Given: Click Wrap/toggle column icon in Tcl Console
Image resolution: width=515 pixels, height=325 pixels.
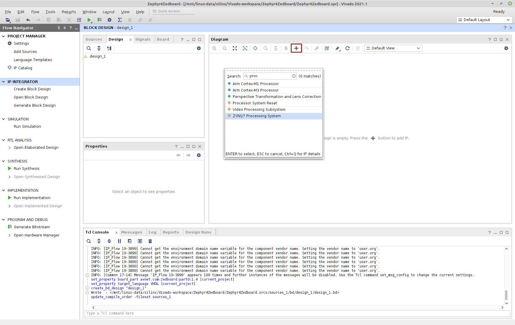Looking at the screenshot, I should [140, 241].
